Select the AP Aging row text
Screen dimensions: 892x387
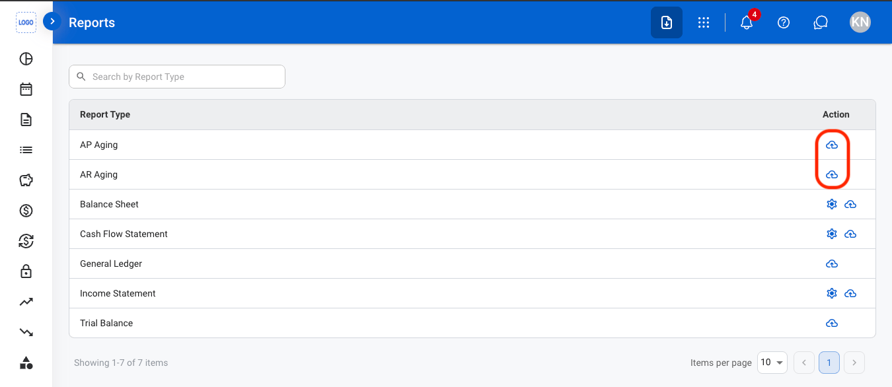(98, 145)
